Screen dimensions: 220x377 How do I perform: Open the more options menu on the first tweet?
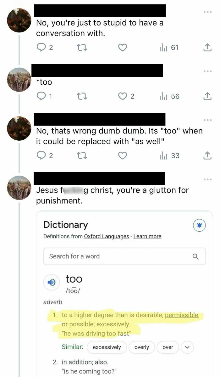[207, 11]
